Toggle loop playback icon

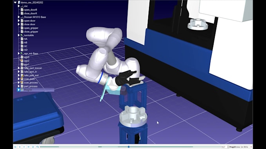coord(37,147)
